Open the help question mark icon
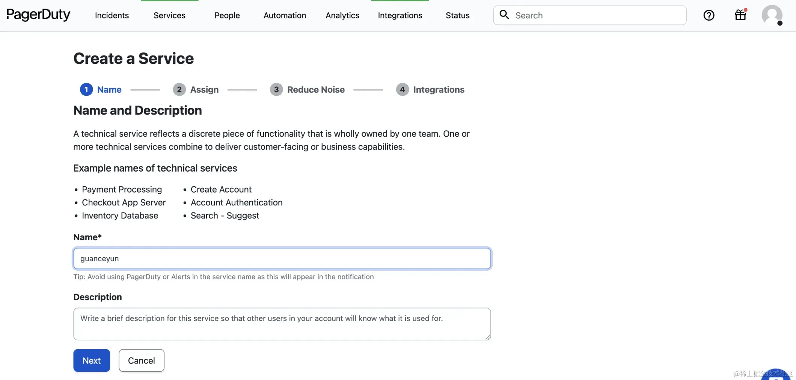Screen dimensions: 796x380 709,15
